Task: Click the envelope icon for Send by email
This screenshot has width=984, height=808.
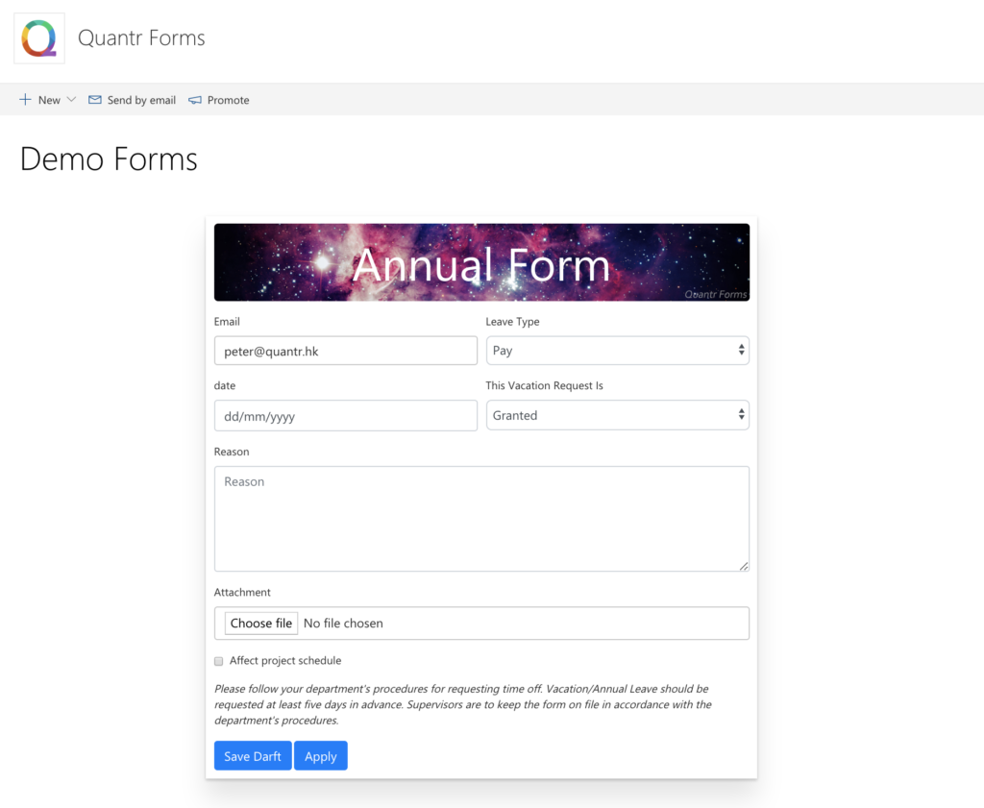Action: point(95,100)
